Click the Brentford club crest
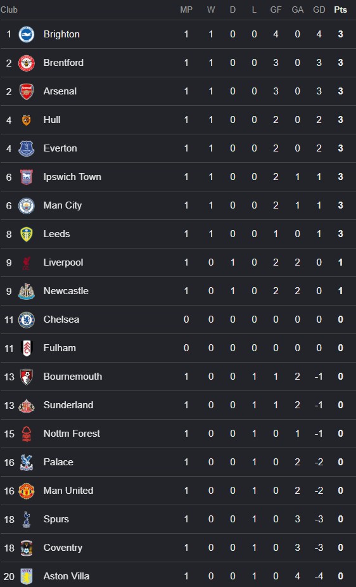The image size is (356, 587). coord(27,63)
